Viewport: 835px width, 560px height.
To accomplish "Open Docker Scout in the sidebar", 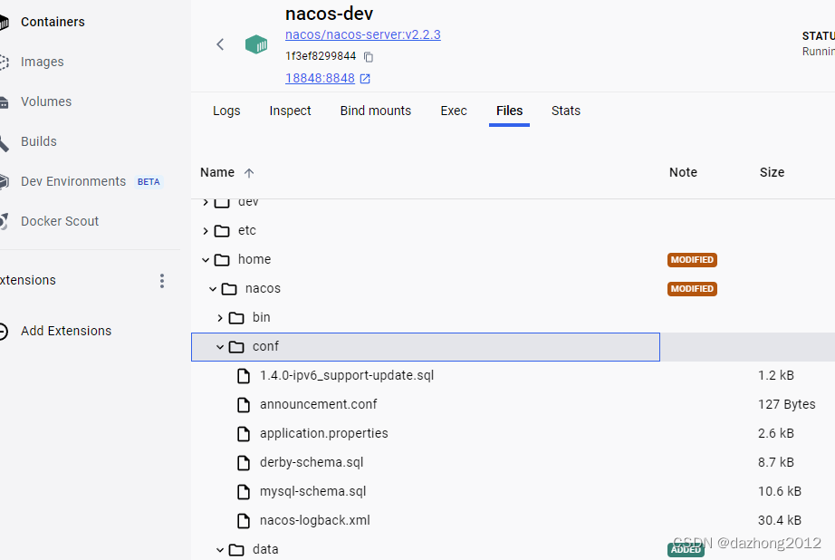I will [x=60, y=221].
